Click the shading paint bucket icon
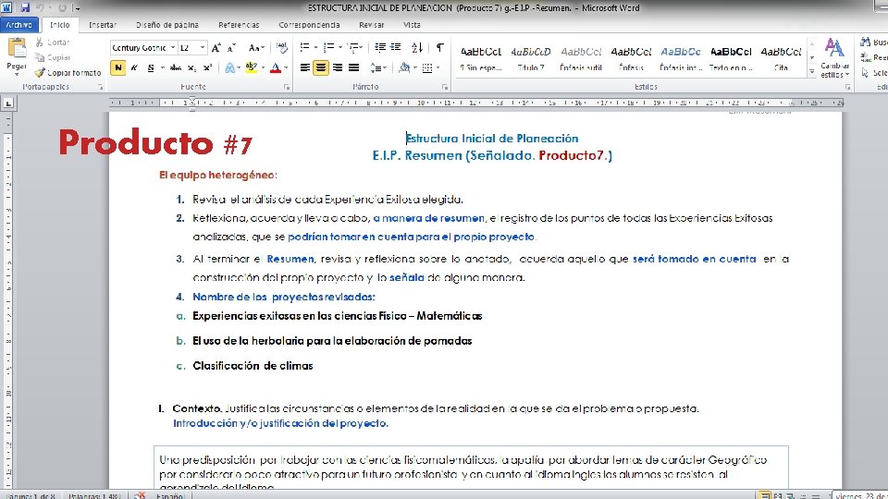 (x=404, y=67)
